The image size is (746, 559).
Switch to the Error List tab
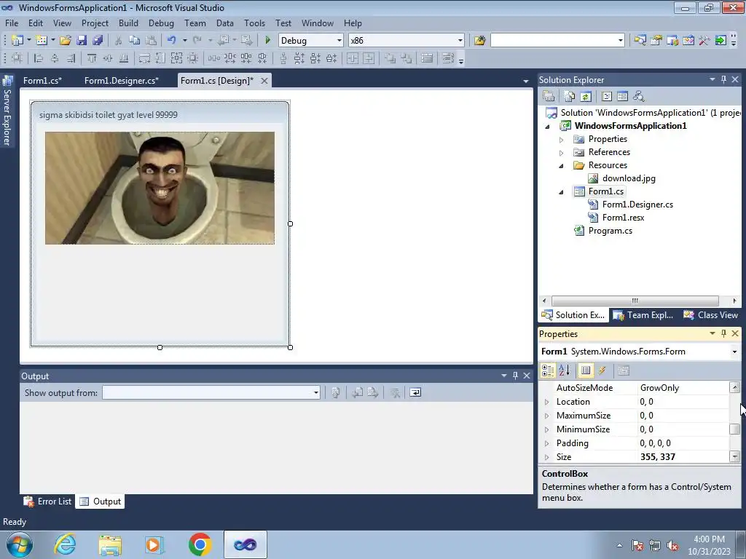47,501
